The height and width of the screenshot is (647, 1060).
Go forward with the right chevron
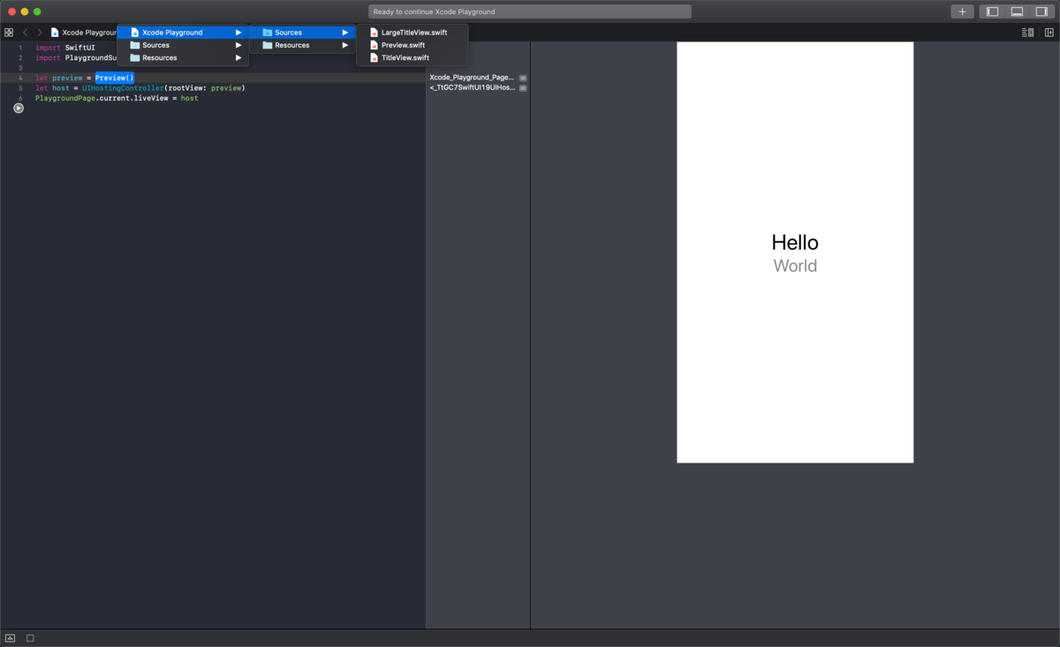(x=39, y=33)
